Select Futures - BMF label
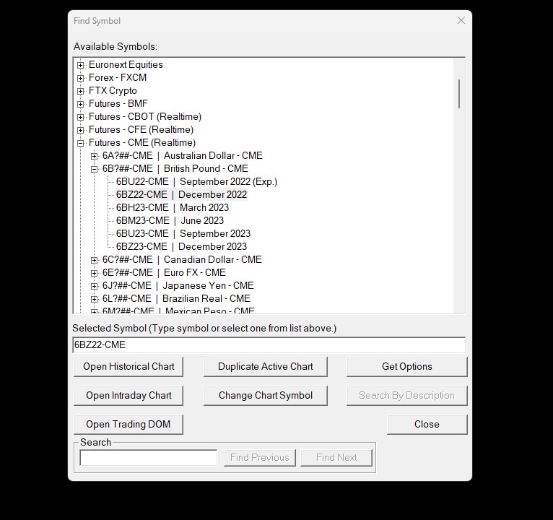Image resolution: width=553 pixels, height=520 pixels. (118, 104)
